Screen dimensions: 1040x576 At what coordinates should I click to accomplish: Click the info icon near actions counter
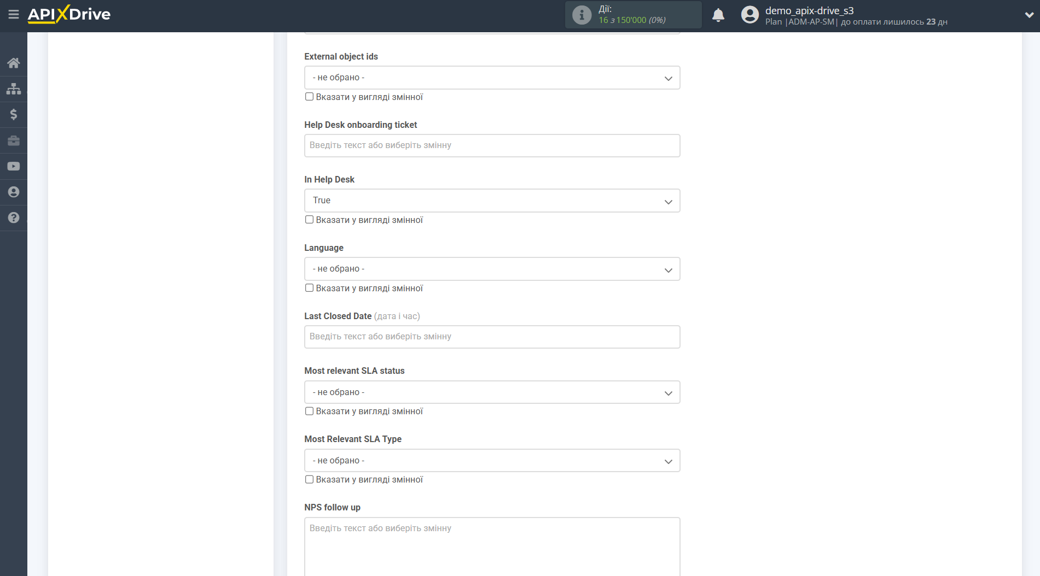click(x=582, y=15)
